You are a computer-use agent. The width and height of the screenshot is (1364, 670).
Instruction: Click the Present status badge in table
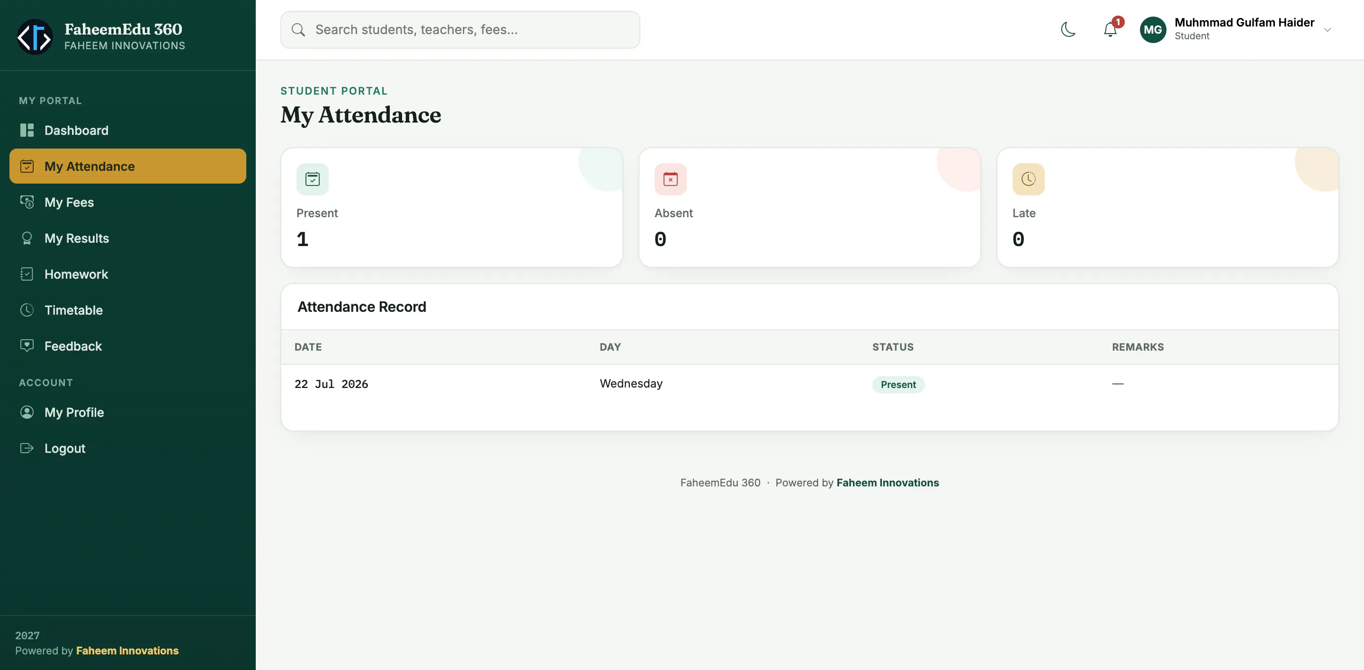tap(898, 384)
